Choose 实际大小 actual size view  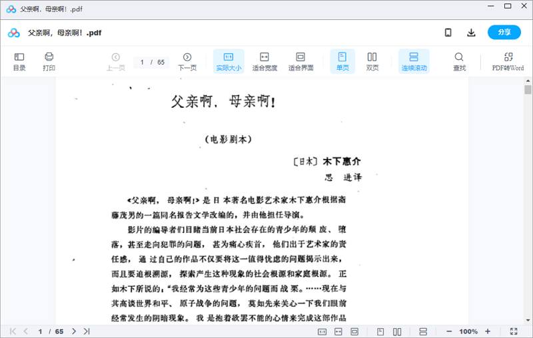click(x=229, y=62)
